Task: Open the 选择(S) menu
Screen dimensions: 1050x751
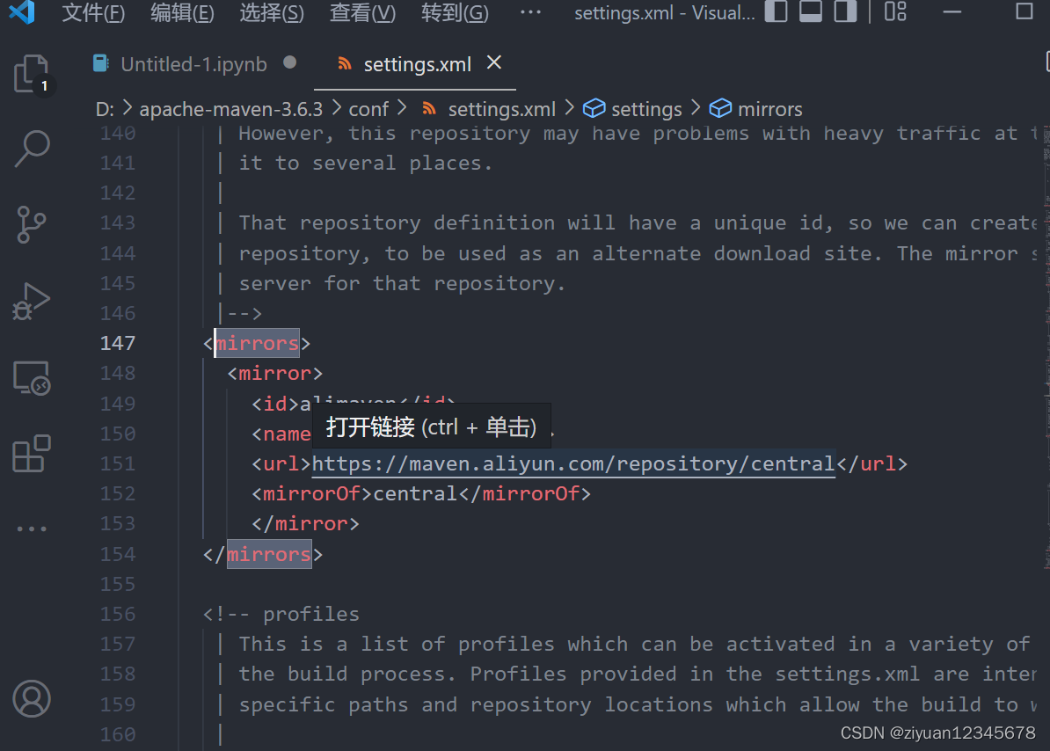Action: click(272, 12)
